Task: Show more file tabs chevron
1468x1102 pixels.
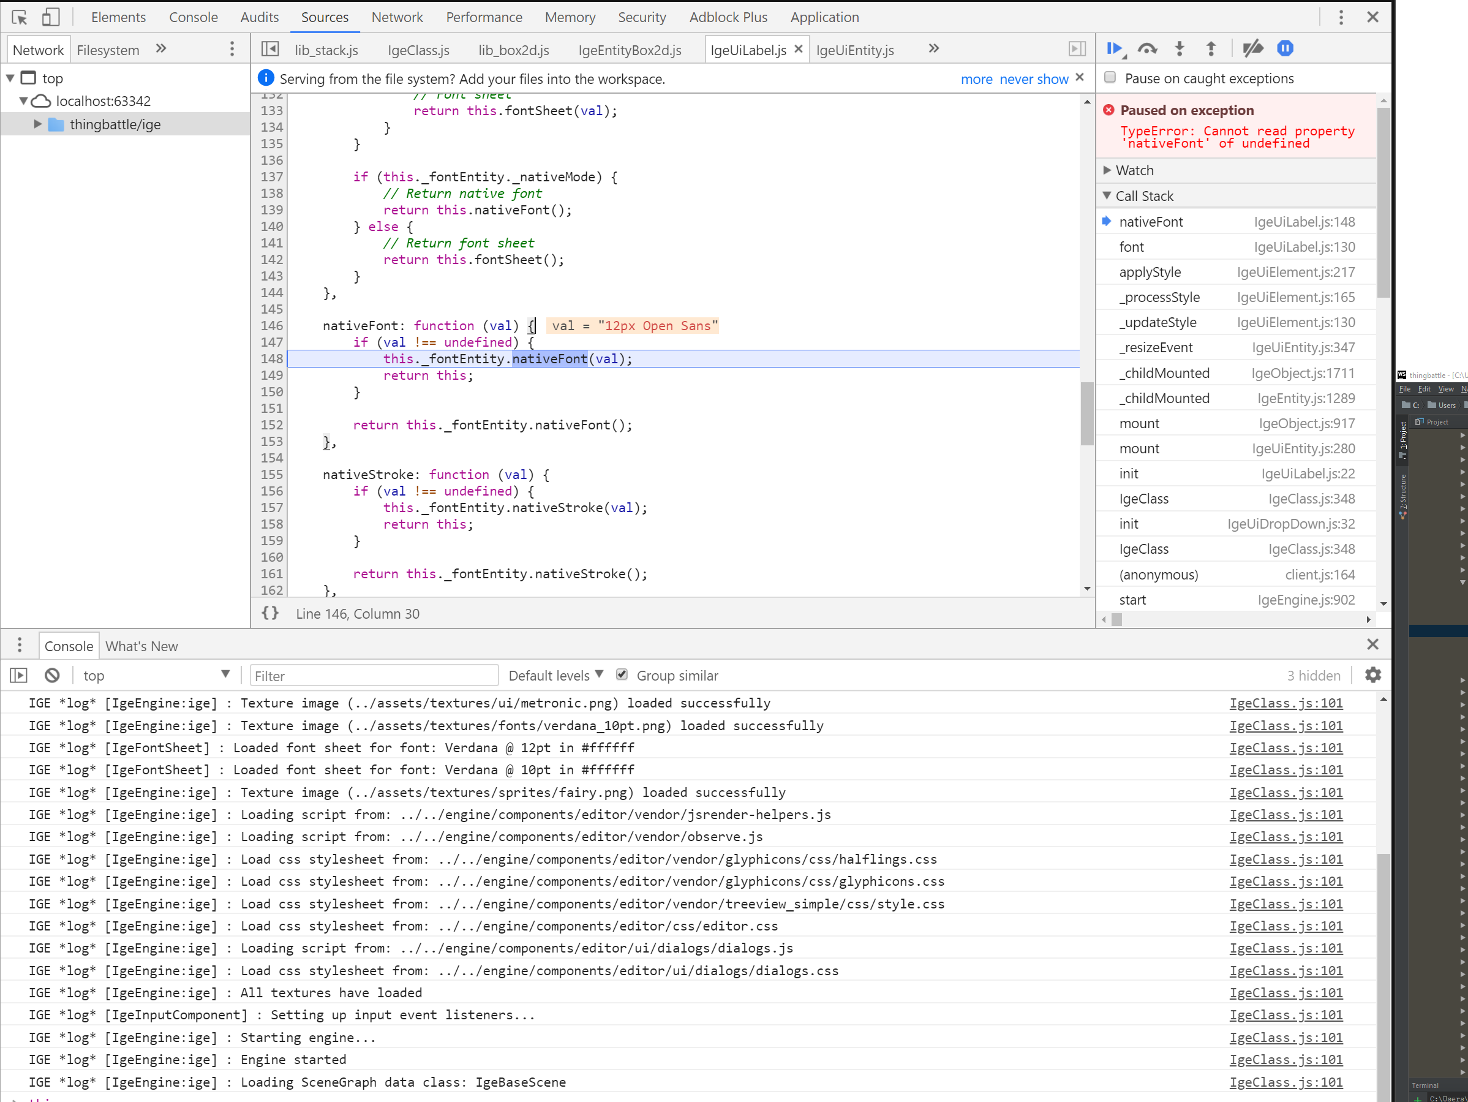Action: click(x=934, y=48)
